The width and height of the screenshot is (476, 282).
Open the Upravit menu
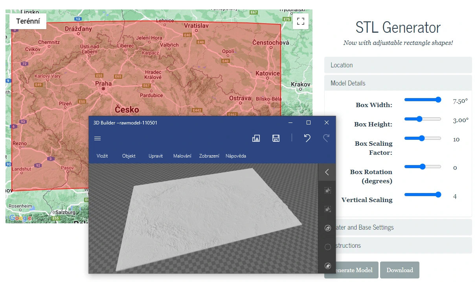pos(156,156)
